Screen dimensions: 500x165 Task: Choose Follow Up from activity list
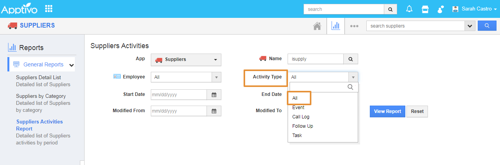(303, 126)
